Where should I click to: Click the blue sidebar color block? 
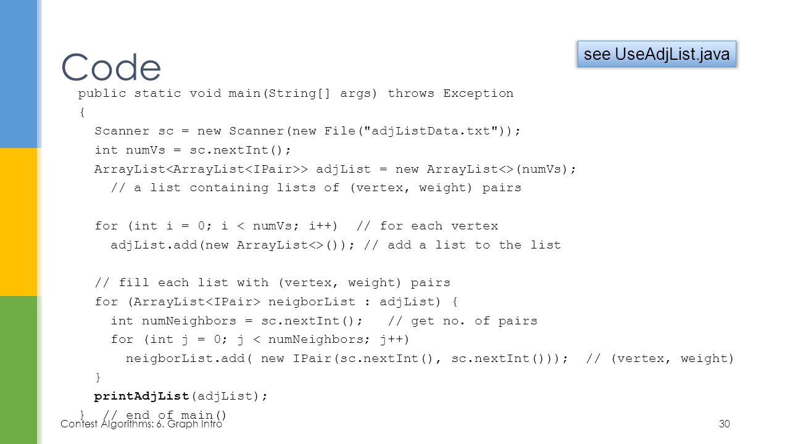[x=19, y=74]
